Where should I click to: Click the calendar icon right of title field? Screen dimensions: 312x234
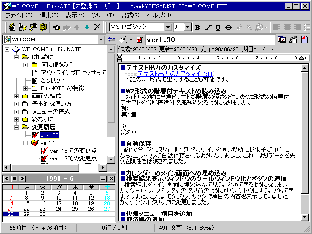tap(282, 39)
